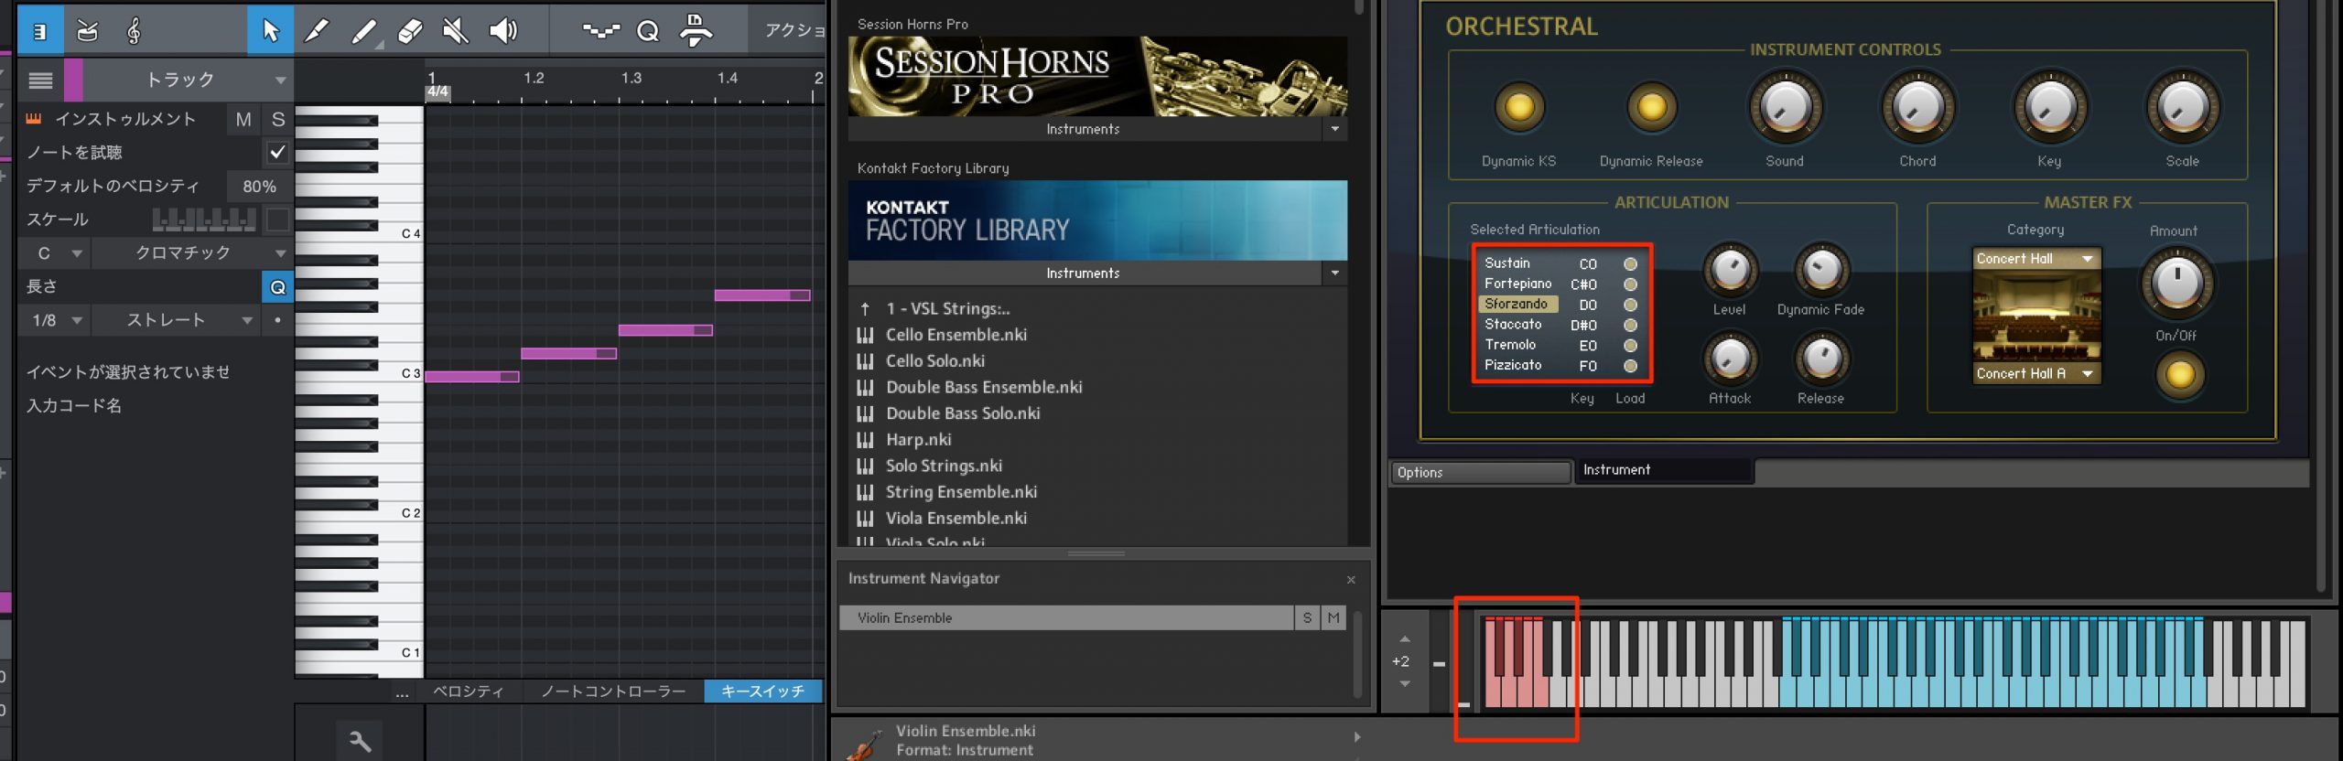Switch to drum editor view icon
2343x761 pixels.
[87, 31]
